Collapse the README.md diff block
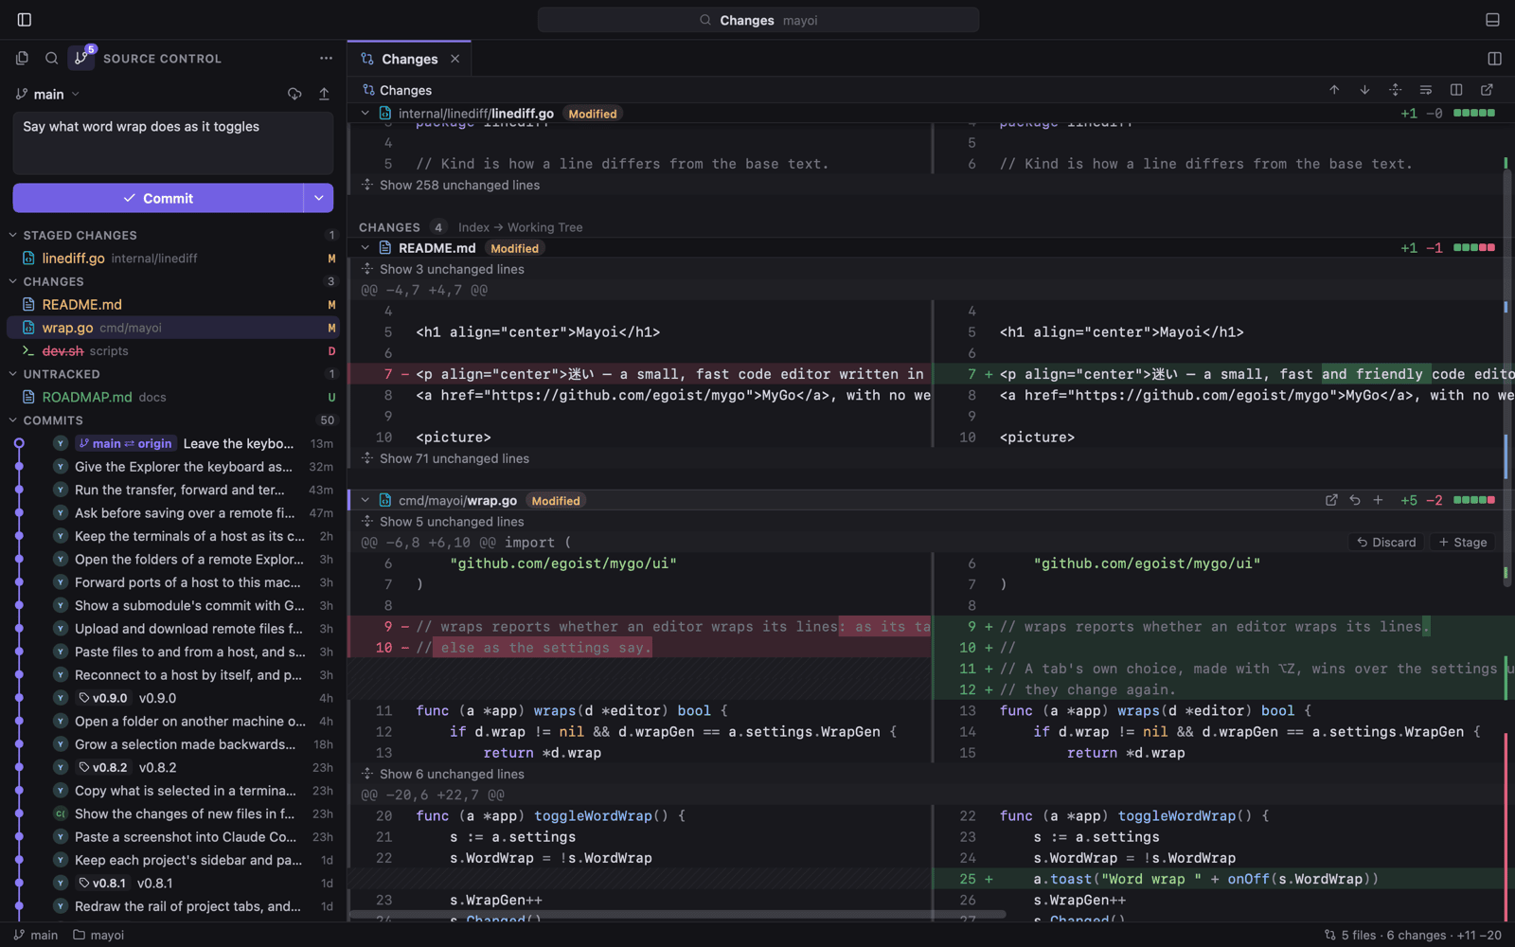This screenshot has width=1515, height=947. tap(365, 248)
